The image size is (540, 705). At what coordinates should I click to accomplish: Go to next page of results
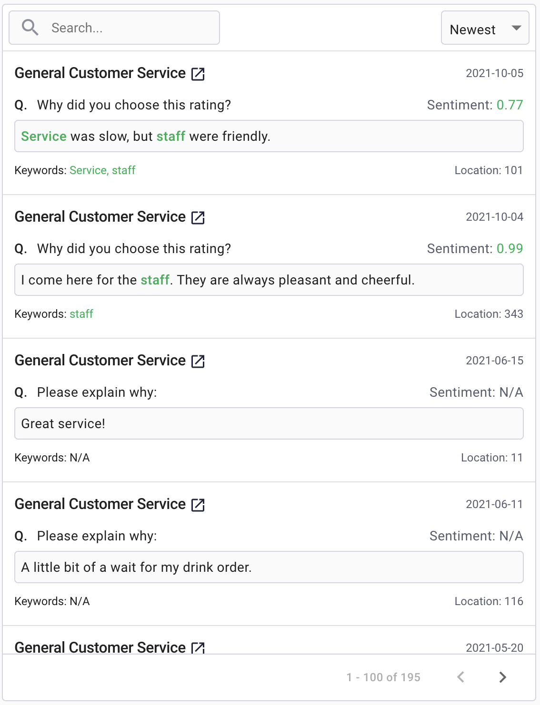pyautogui.click(x=502, y=677)
